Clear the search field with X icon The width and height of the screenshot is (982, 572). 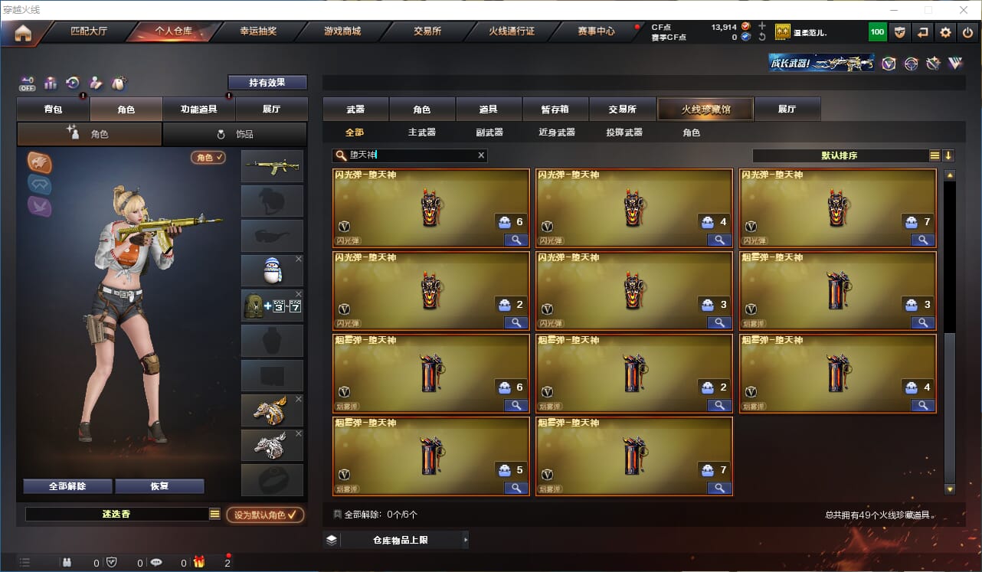tap(481, 155)
